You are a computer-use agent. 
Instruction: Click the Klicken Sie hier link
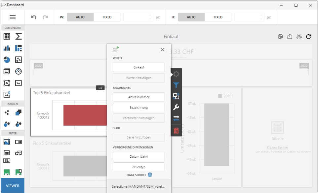(277, 147)
